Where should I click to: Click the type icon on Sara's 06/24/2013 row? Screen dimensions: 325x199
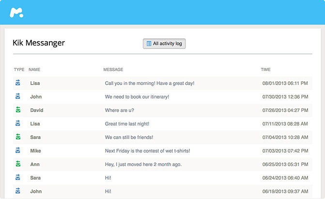tap(18, 177)
